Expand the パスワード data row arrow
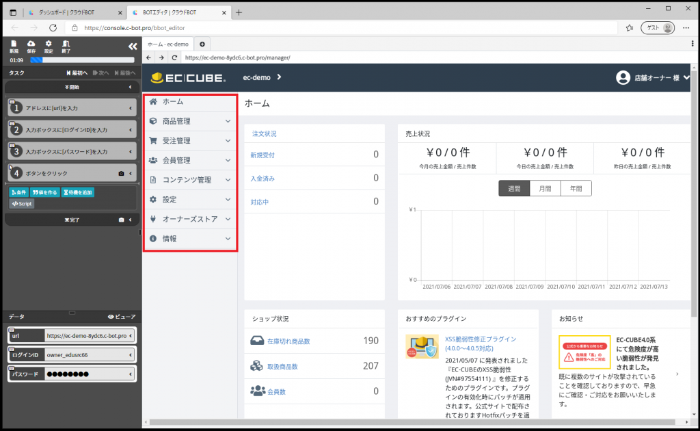Viewport: 700px width, 431px height. [x=131, y=374]
